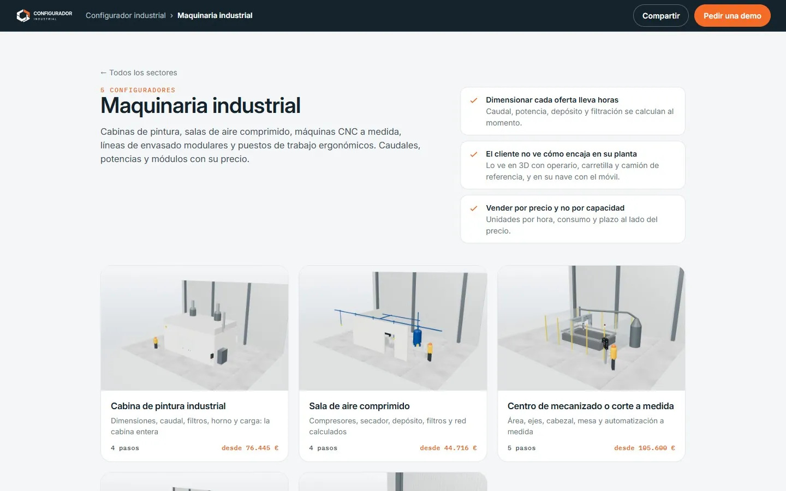Select the Sala de aire comprimido title
This screenshot has height=491, width=786.
click(359, 406)
